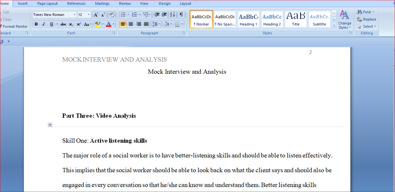395x192 pixels.
Task: Click the Replace button
Action: pos(367,19)
